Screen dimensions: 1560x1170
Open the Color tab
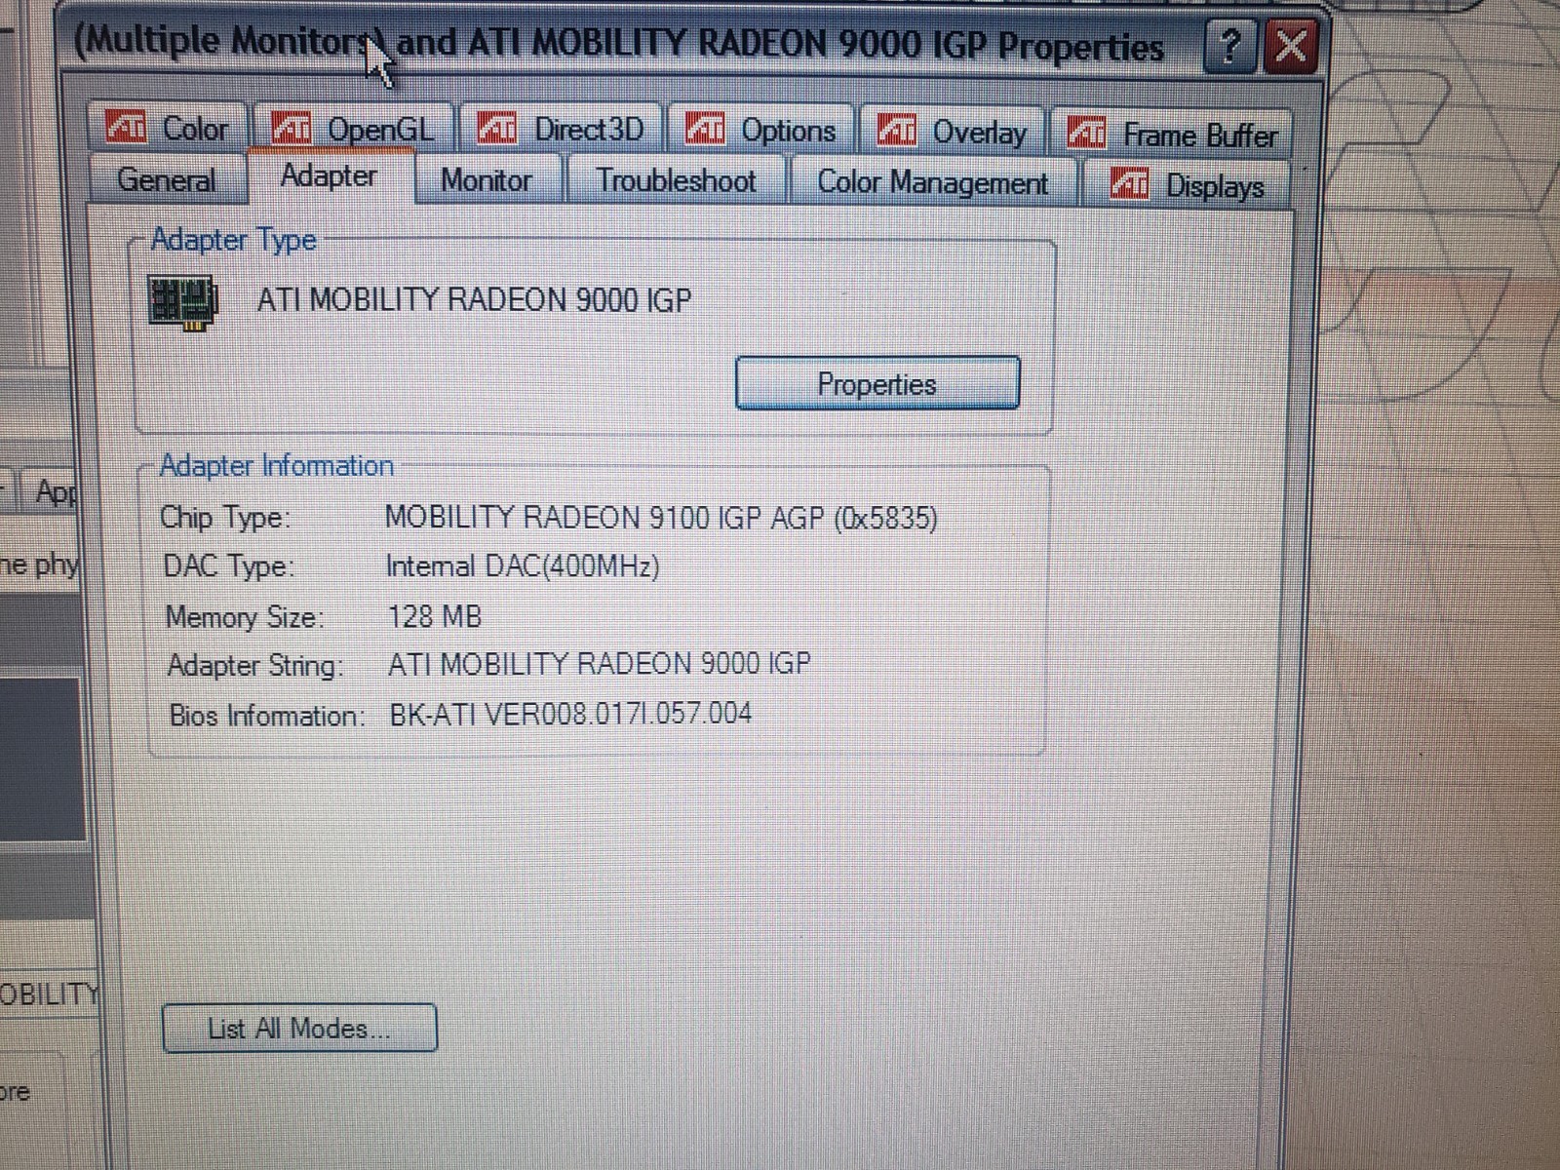(x=168, y=128)
